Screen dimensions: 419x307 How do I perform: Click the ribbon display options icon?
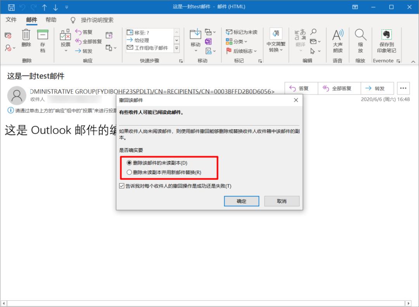point(355,7)
